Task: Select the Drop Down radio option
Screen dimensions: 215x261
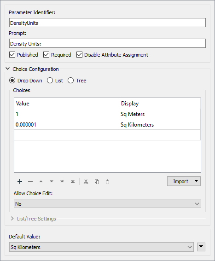Action: [x=12, y=81]
